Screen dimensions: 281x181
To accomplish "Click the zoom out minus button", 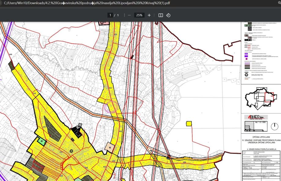I will click(129, 15).
